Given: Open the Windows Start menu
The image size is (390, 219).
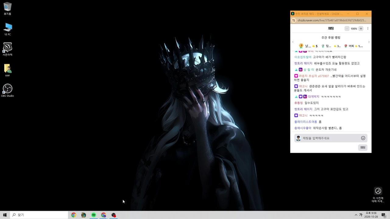Looking at the screenshot, I should (x=5, y=215).
